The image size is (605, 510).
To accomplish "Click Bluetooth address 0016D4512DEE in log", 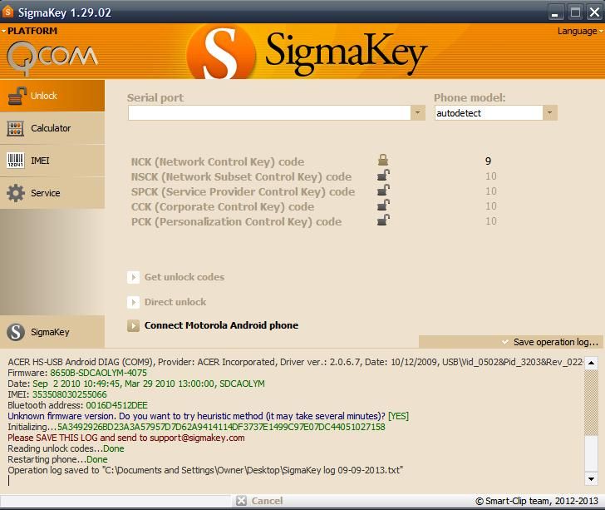I will coord(116,405).
